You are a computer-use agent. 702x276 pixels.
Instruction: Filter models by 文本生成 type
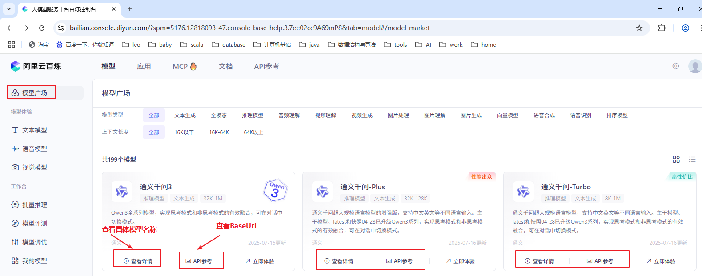tap(185, 115)
